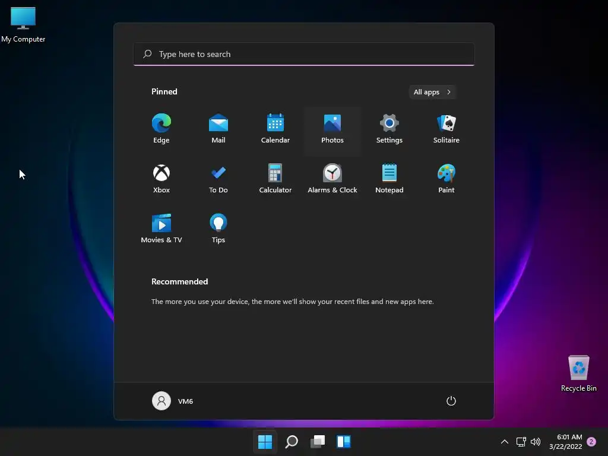Click the text about recent files and new apps
608x456 pixels.
[x=292, y=301]
